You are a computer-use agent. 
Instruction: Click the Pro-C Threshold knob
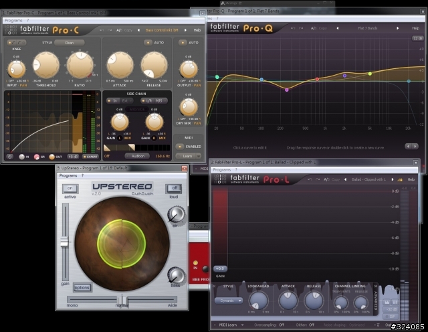point(46,65)
